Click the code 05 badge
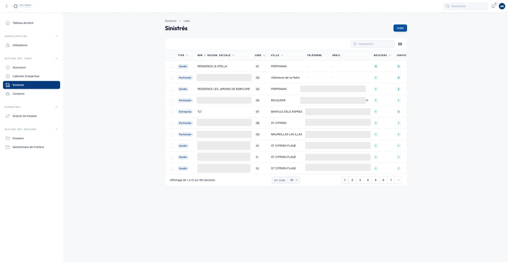 257,78
